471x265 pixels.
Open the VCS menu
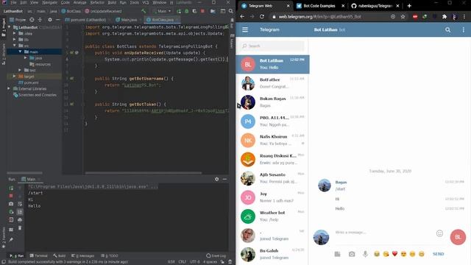coord(146,2)
